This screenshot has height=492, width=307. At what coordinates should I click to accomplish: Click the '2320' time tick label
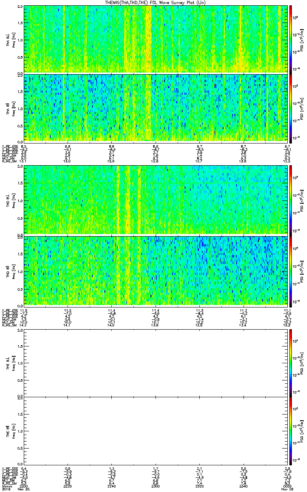pyautogui.click(x=199, y=485)
